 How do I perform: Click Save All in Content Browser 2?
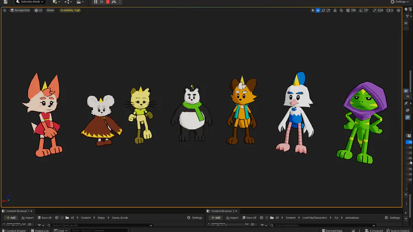coord(249,218)
